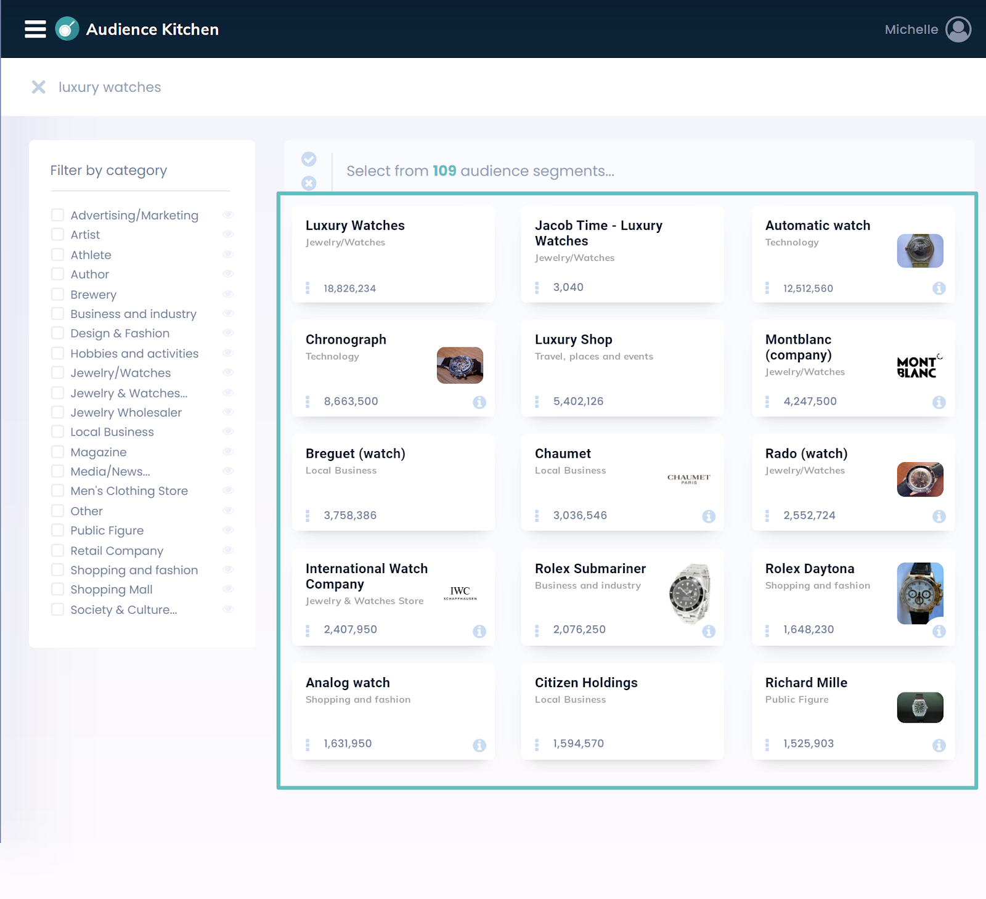Viewport: 986px width, 899px height.
Task: Toggle eye icon for Hobbies and activities
Action: (228, 353)
